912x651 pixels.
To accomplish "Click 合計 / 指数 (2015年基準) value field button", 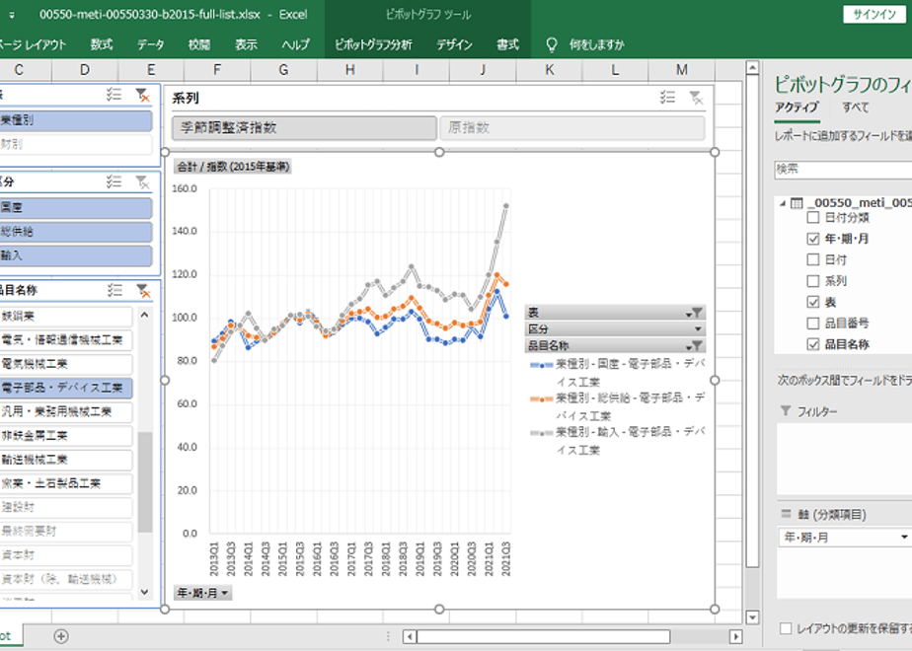I will coord(233,167).
